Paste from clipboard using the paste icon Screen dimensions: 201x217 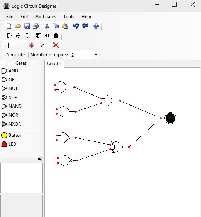[x=65, y=26]
